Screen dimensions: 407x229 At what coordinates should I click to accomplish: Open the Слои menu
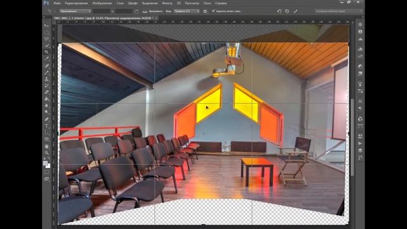click(x=120, y=3)
